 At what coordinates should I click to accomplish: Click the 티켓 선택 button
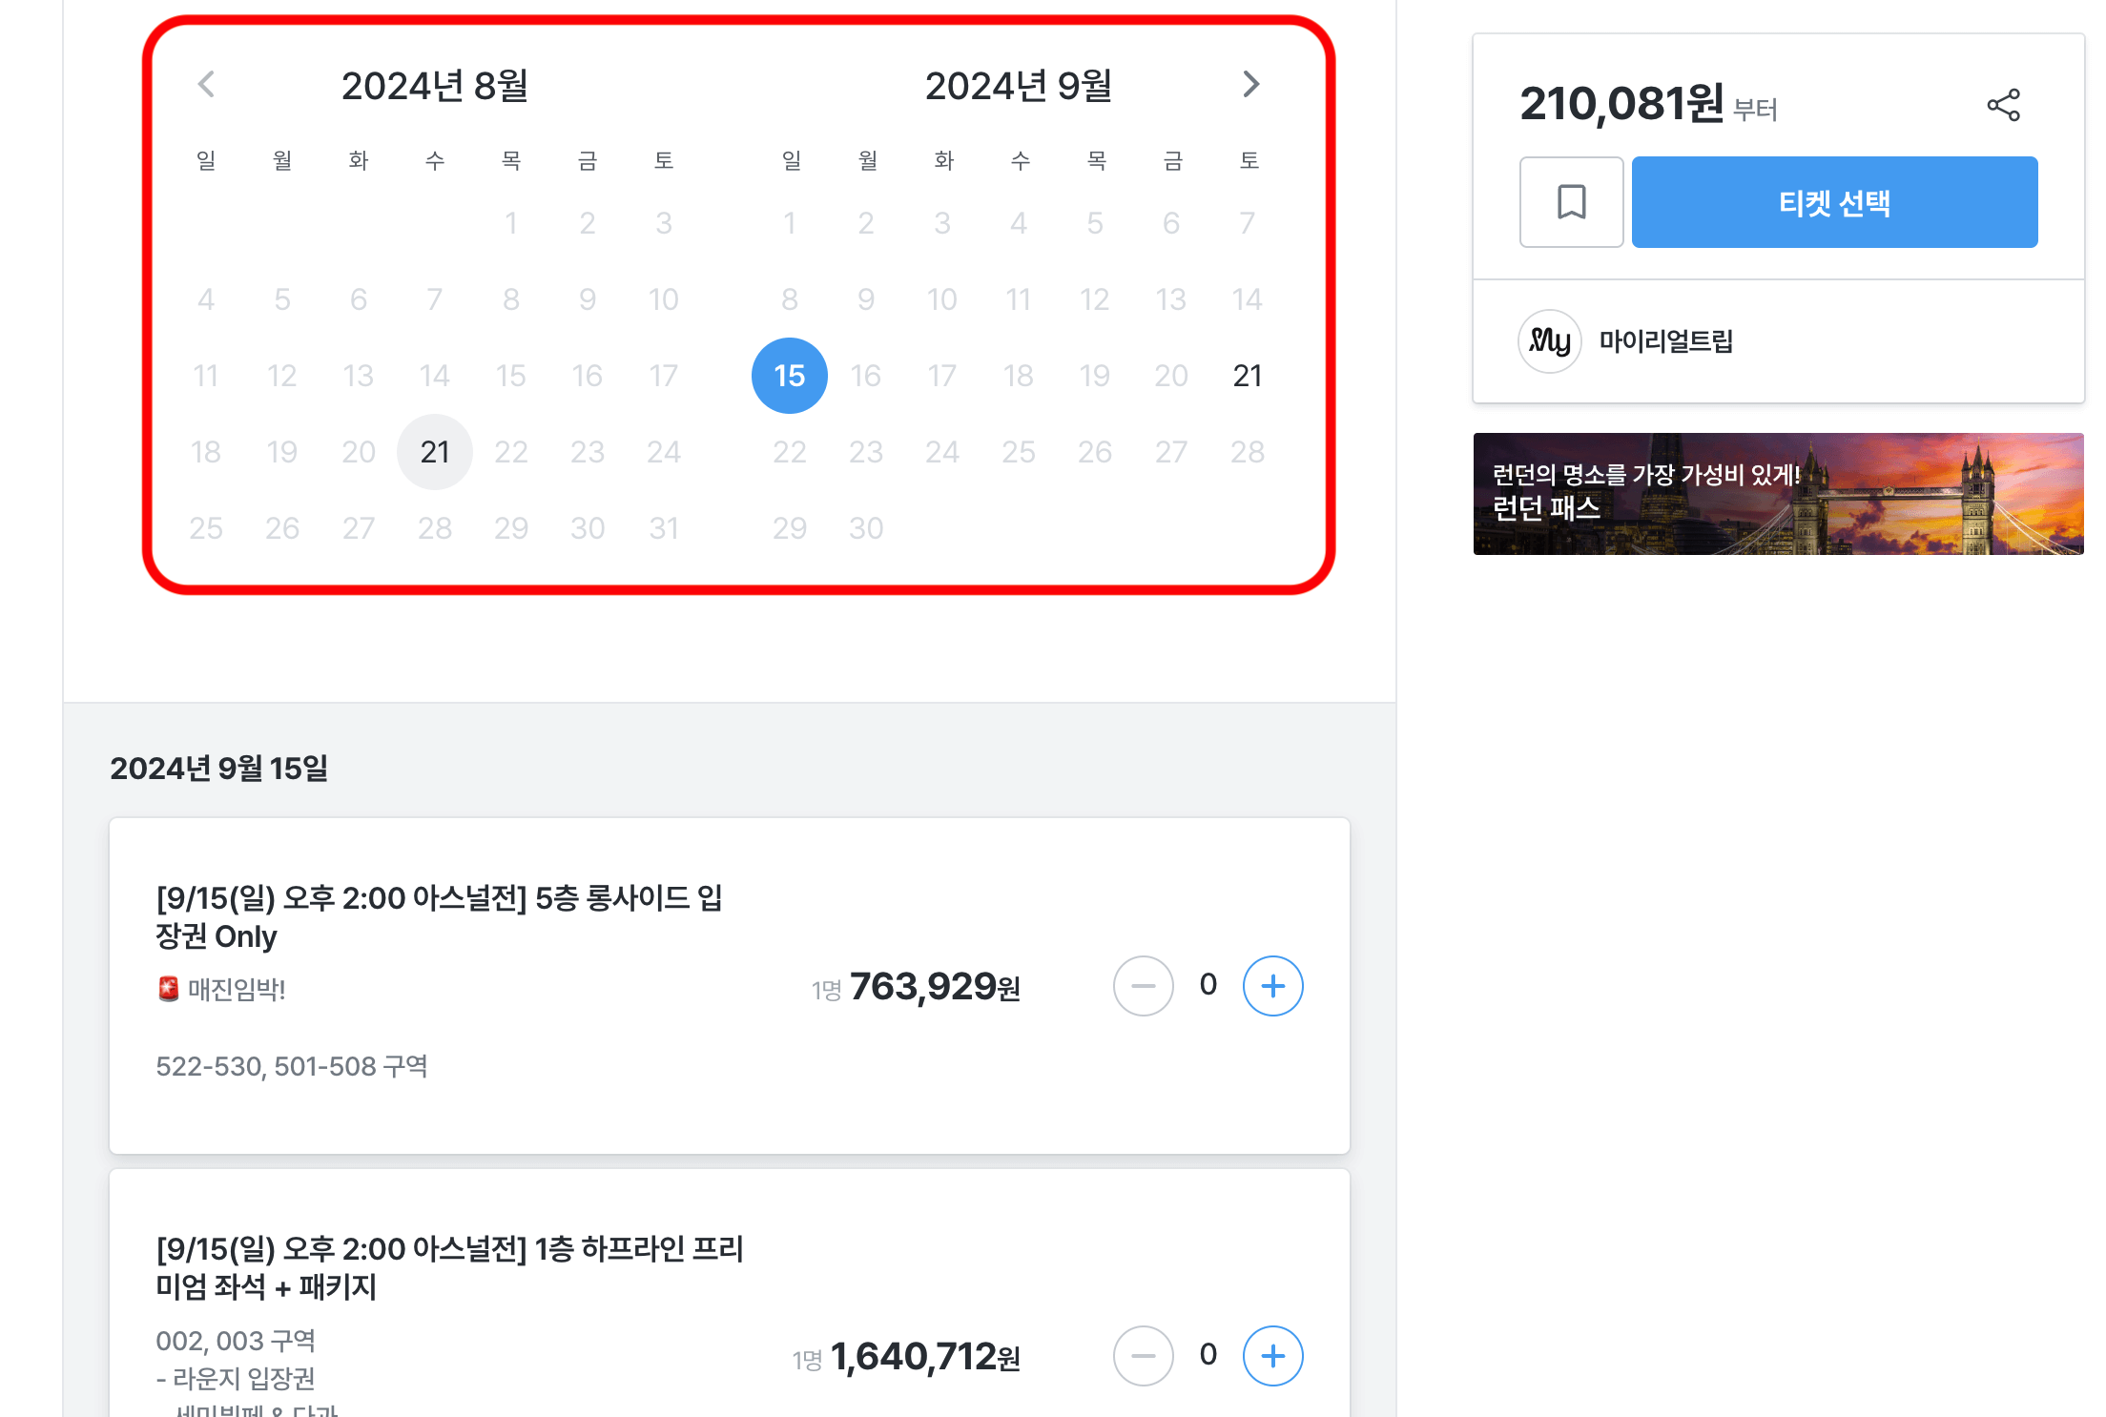pos(1834,202)
